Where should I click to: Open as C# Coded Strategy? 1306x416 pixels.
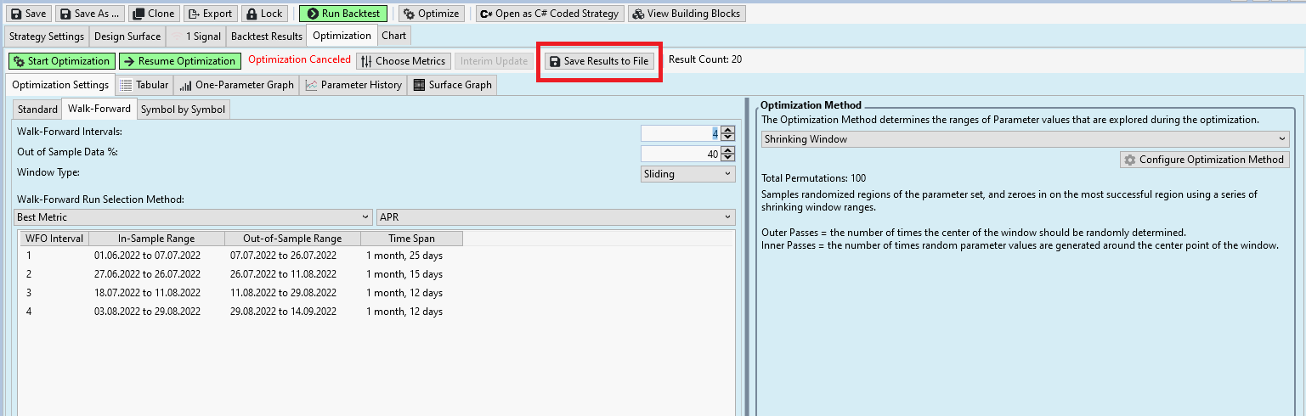(x=549, y=14)
